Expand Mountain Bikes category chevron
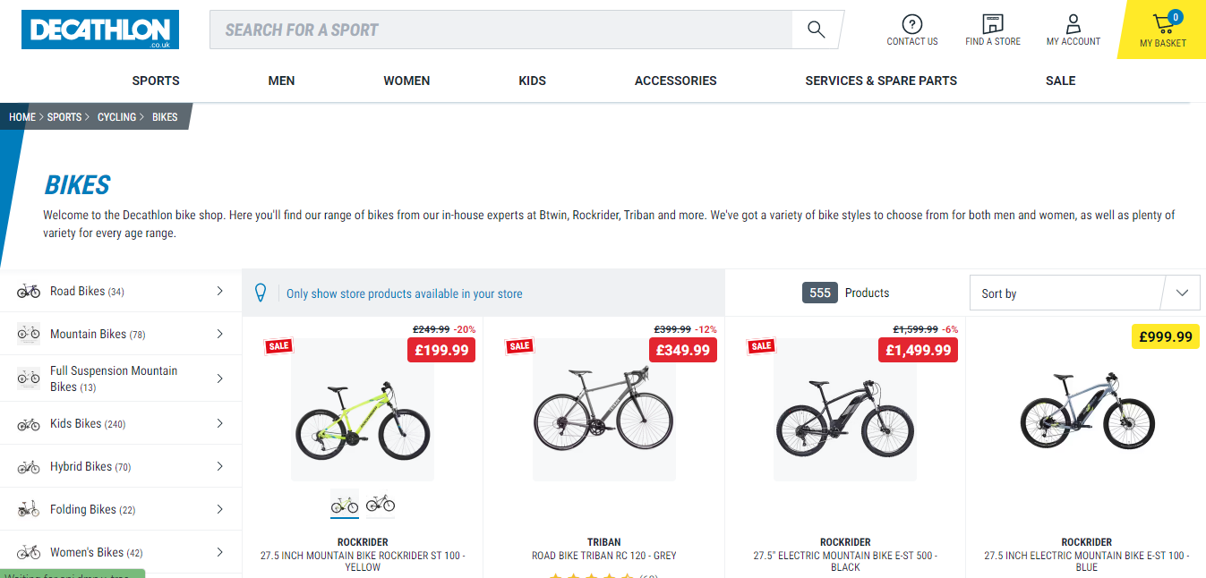This screenshot has width=1206, height=578. [x=220, y=334]
